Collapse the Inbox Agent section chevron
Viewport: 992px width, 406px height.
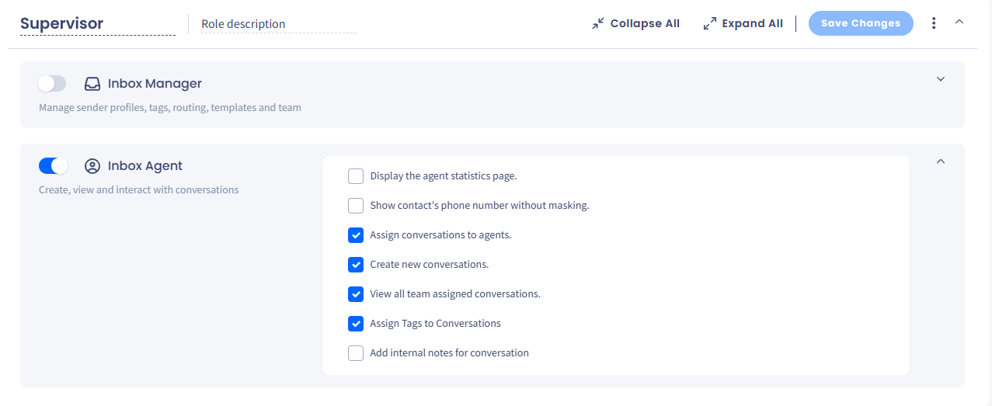point(941,161)
